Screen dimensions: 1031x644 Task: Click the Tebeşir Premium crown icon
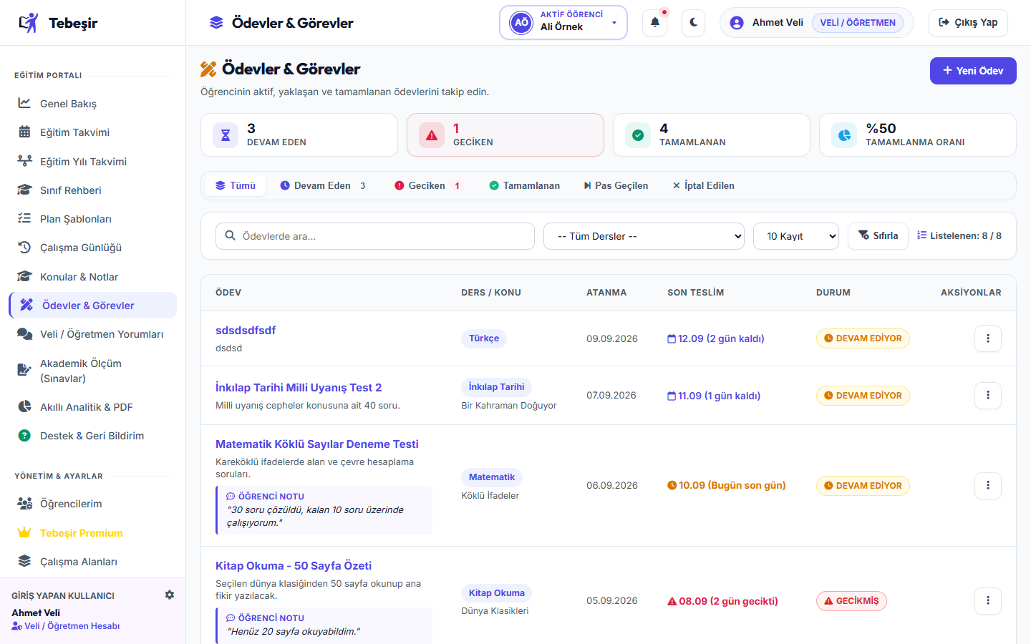tap(24, 533)
